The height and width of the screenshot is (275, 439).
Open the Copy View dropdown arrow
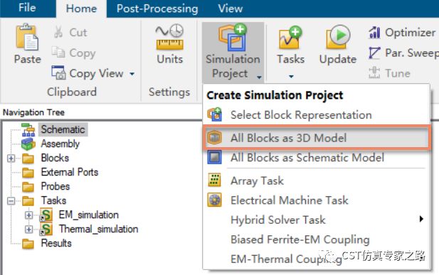pyautogui.click(x=132, y=74)
